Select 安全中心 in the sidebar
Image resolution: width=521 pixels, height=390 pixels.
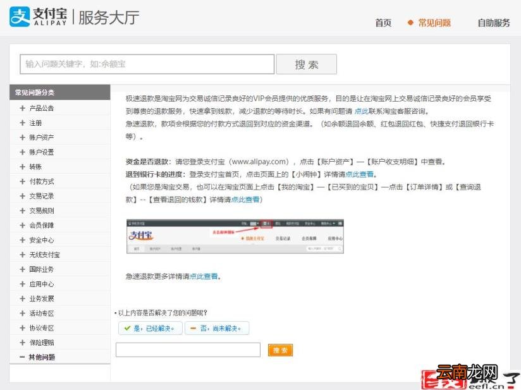coord(42,240)
